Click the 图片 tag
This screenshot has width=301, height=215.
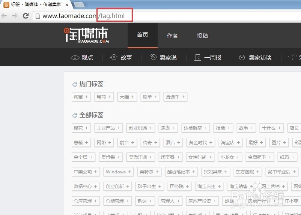click(279, 142)
